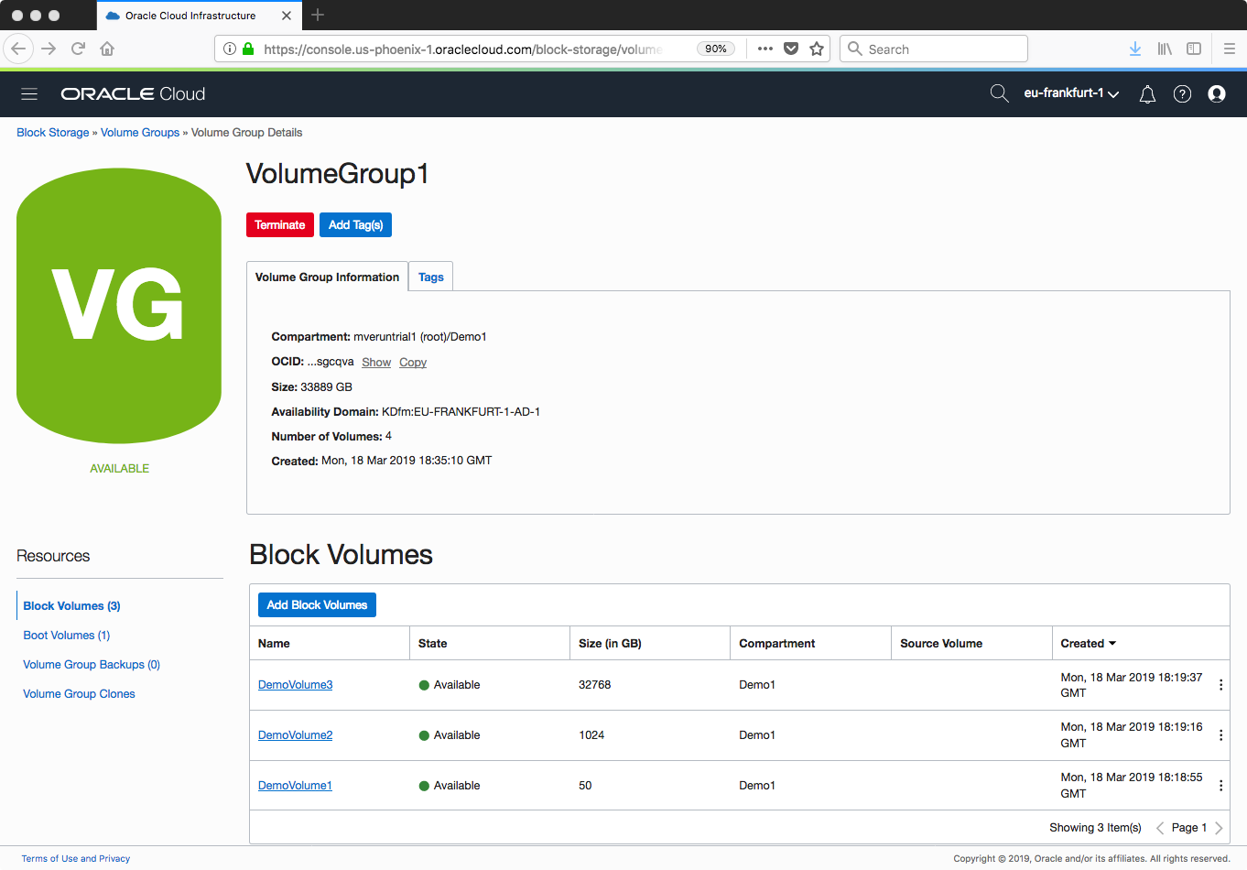This screenshot has height=870, width=1247.
Task: Open a new browser tab
Action: click(318, 15)
